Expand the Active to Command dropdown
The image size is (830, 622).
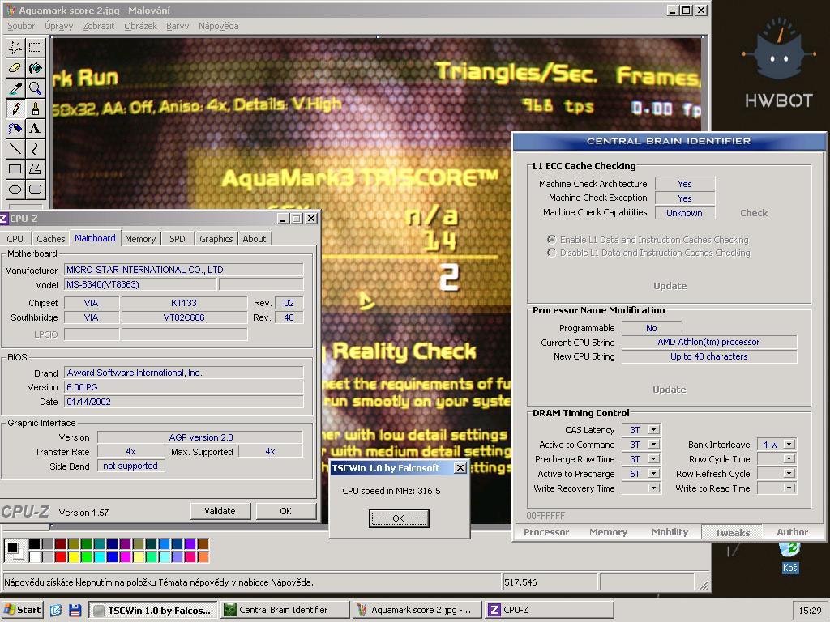(x=654, y=445)
